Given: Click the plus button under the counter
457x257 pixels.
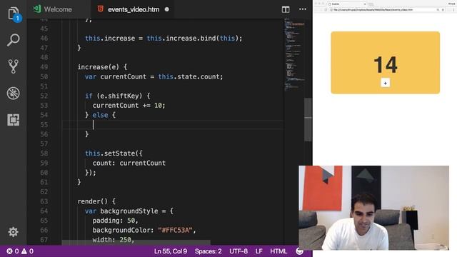Looking at the screenshot, I should coord(386,83).
